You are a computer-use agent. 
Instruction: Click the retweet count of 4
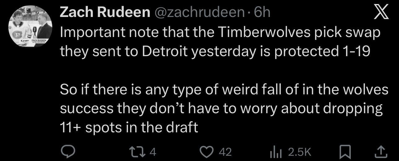[x=153, y=151]
